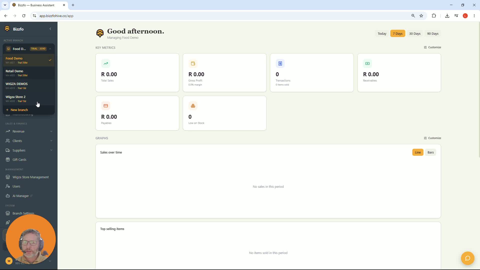Screen dimensions: 480x270
Task: Expand the Revenue menu section
Action: point(29,131)
